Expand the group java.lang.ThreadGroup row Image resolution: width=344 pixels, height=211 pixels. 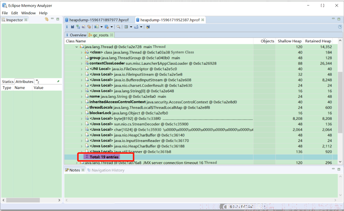click(82, 58)
